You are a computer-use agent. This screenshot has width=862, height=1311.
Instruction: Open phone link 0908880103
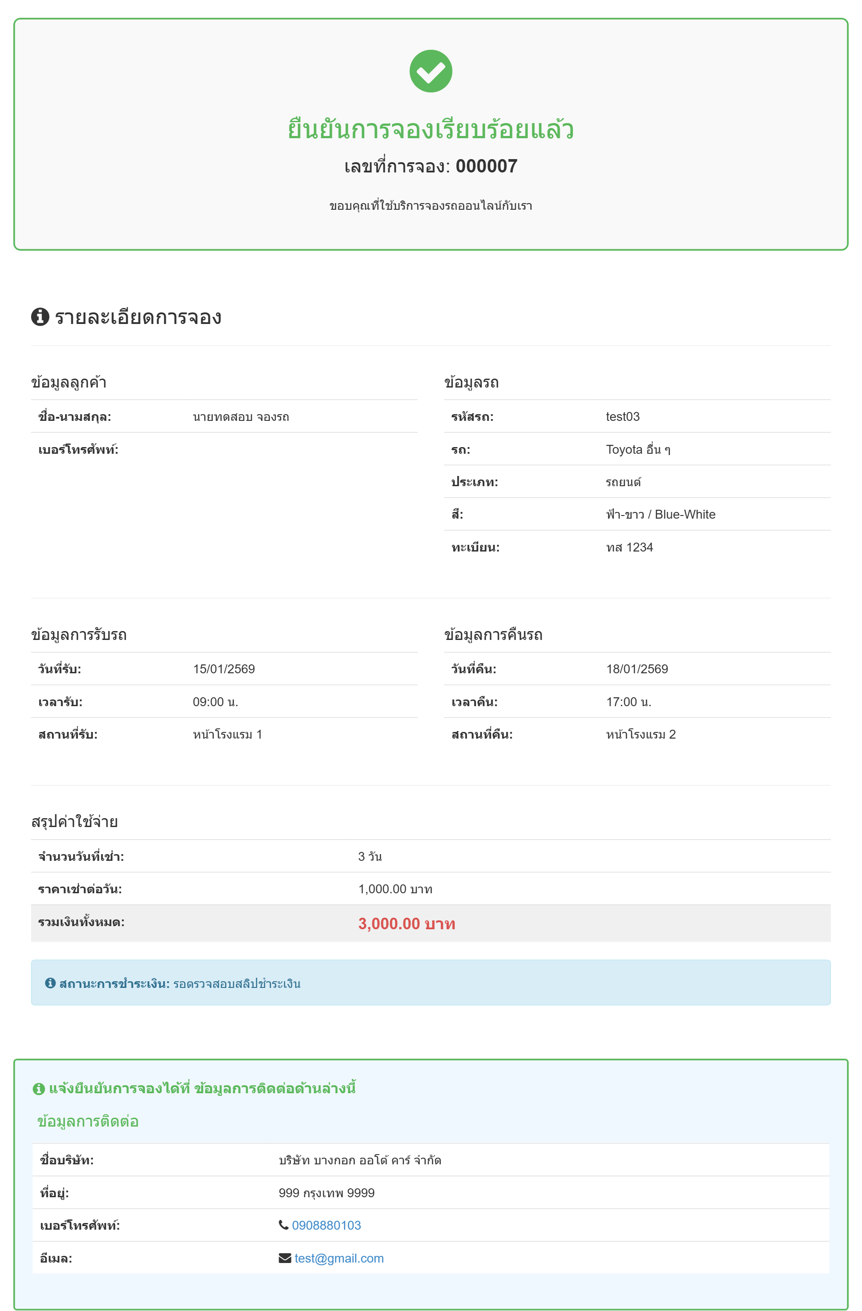326,1225
